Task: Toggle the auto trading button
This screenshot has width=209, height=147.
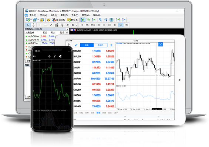Action: [x=58, y=20]
